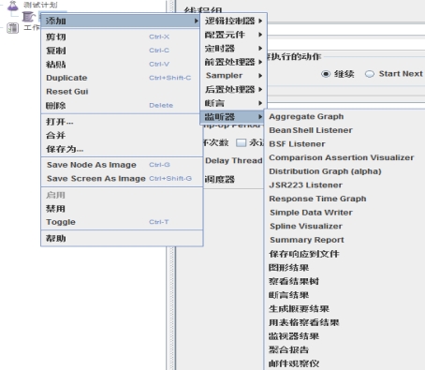Open the 配置元件 submenu
This screenshot has height=370, width=425.
233,35
